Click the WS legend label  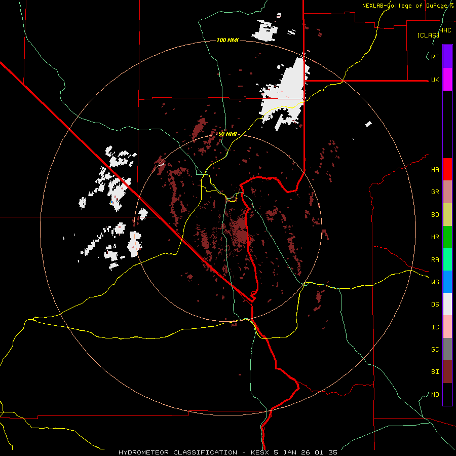point(435,282)
